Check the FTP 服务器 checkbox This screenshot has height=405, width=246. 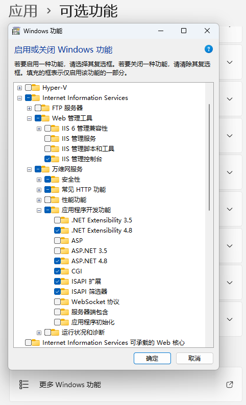(38, 108)
